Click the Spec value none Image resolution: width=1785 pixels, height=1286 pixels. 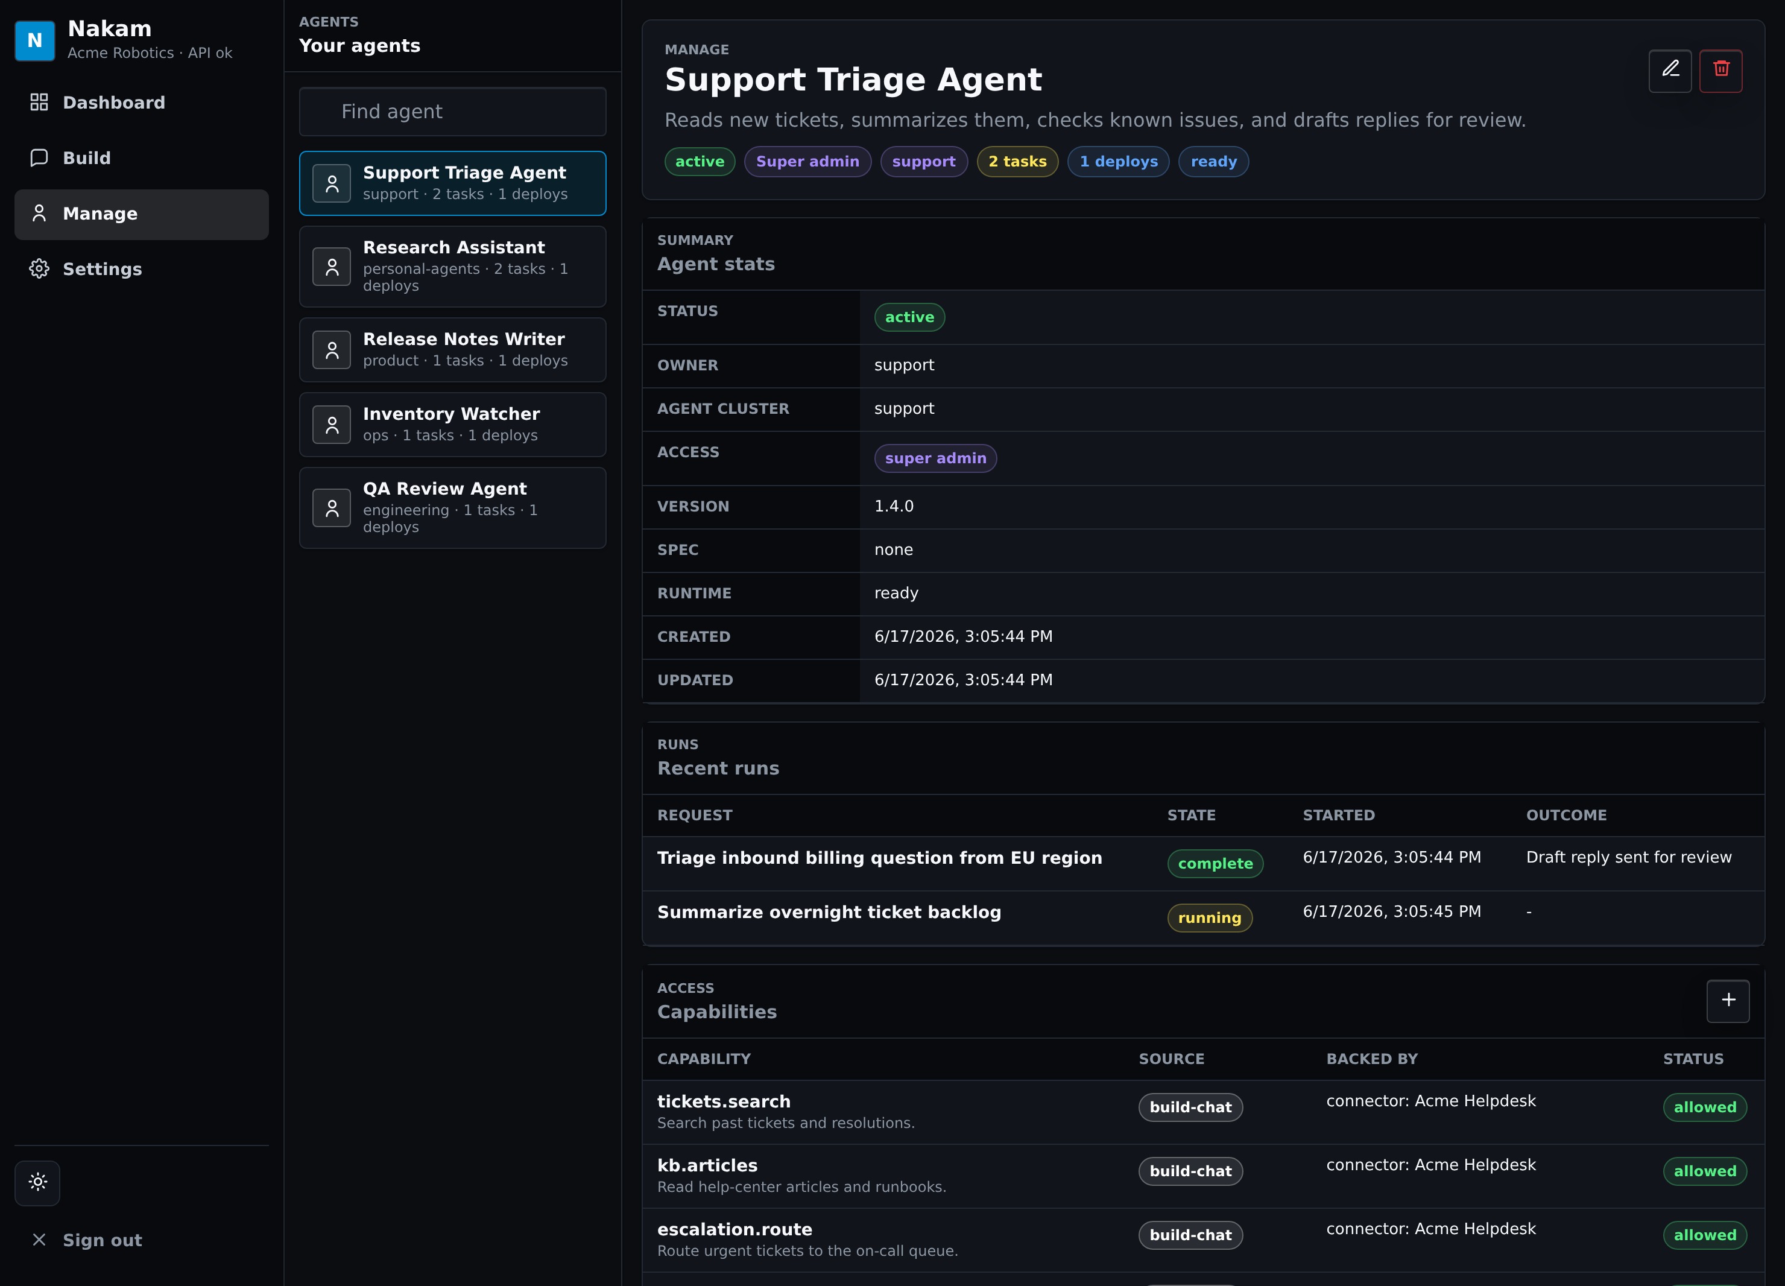point(893,550)
